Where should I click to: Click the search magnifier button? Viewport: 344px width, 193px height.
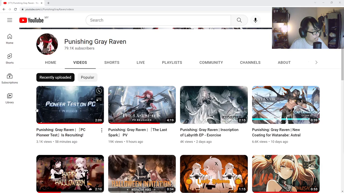239,20
